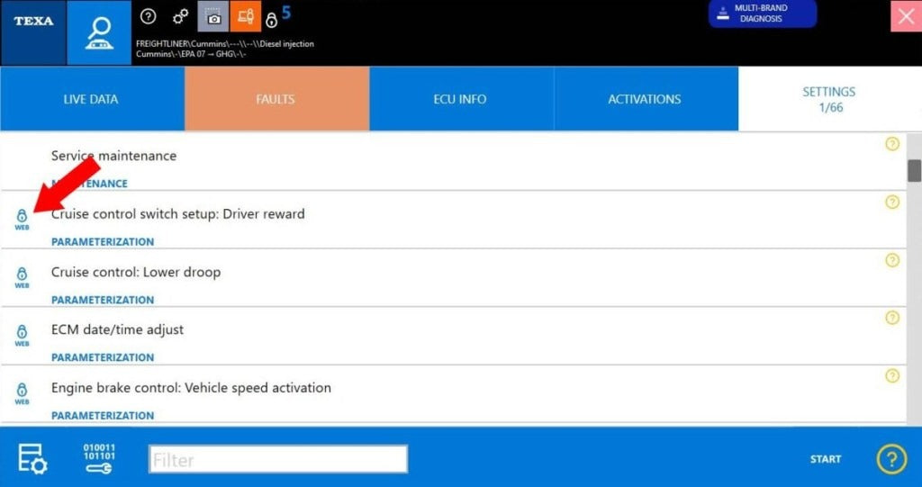Switch to the LIVE DATA tab
The height and width of the screenshot is (487, 922).
tap(91, 99)
